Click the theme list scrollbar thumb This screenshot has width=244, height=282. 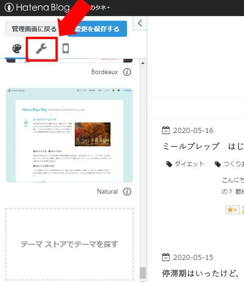[143, 273]
